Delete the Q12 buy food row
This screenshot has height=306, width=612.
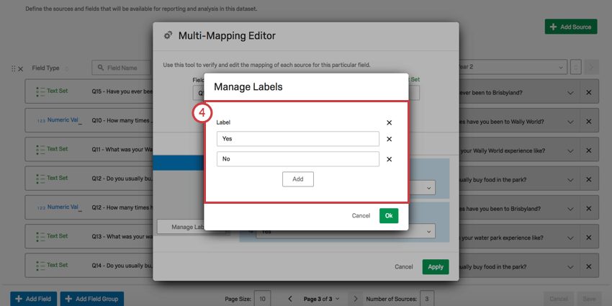pos(588,179)
